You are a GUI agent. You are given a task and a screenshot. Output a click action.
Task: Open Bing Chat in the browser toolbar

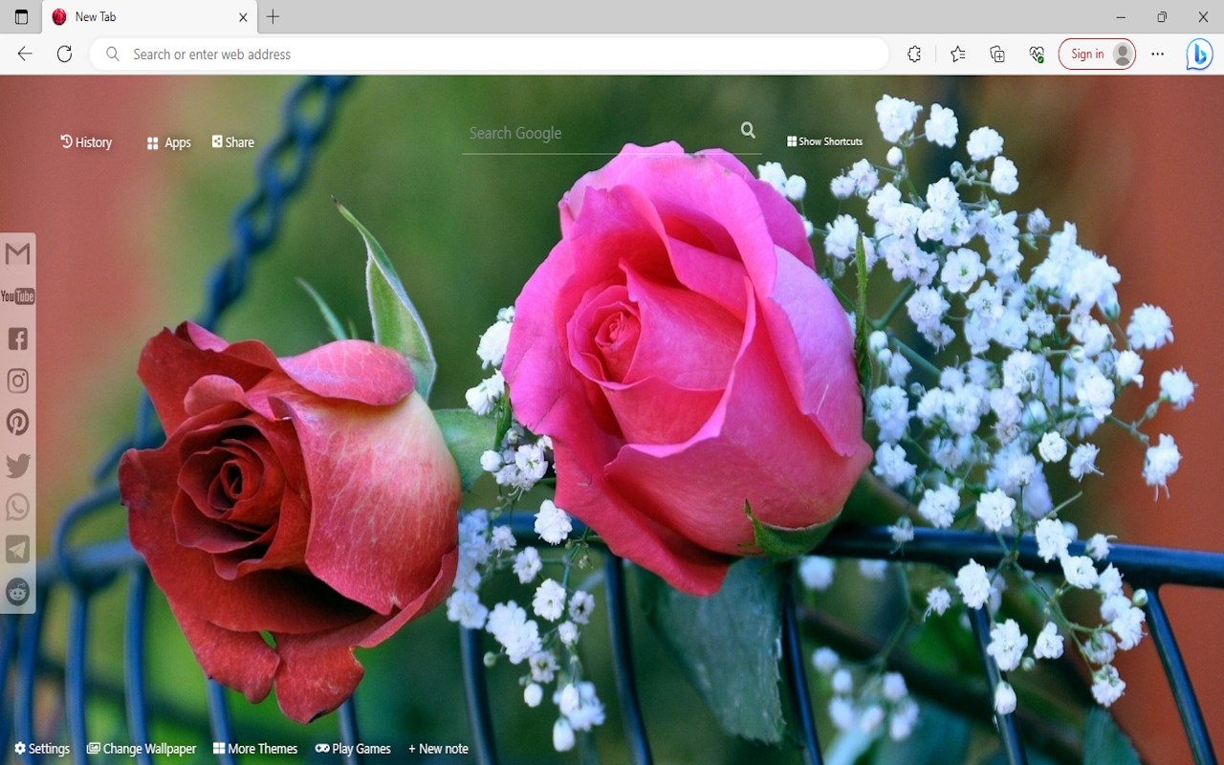[1199, 55]
